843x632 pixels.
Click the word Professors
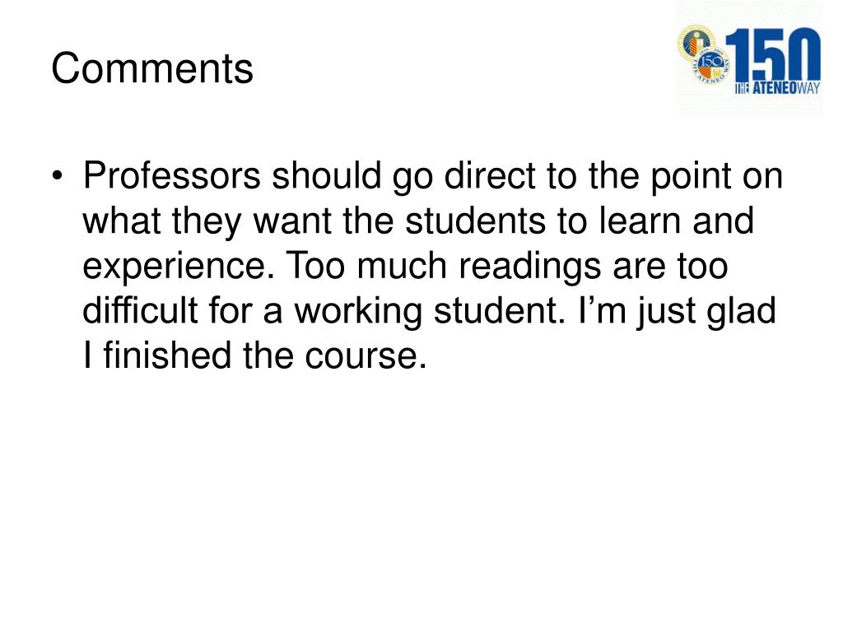pyautogui.click(x=171, y=175)
